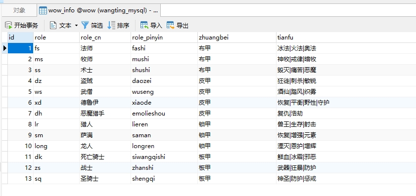Select the role_pinyin cell 'shengqi'
Screen dimensions: 416x196
click(164, 179)
